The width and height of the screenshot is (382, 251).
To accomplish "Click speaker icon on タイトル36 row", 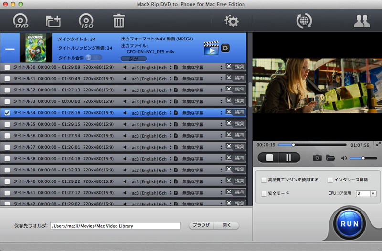I will pos(125,136).
